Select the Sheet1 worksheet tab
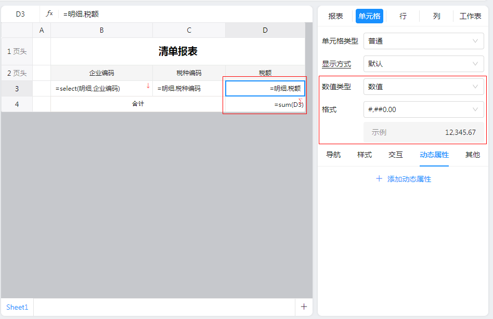Image resolution: width=493 pixels, height=319 pixels. coord(17,307)
